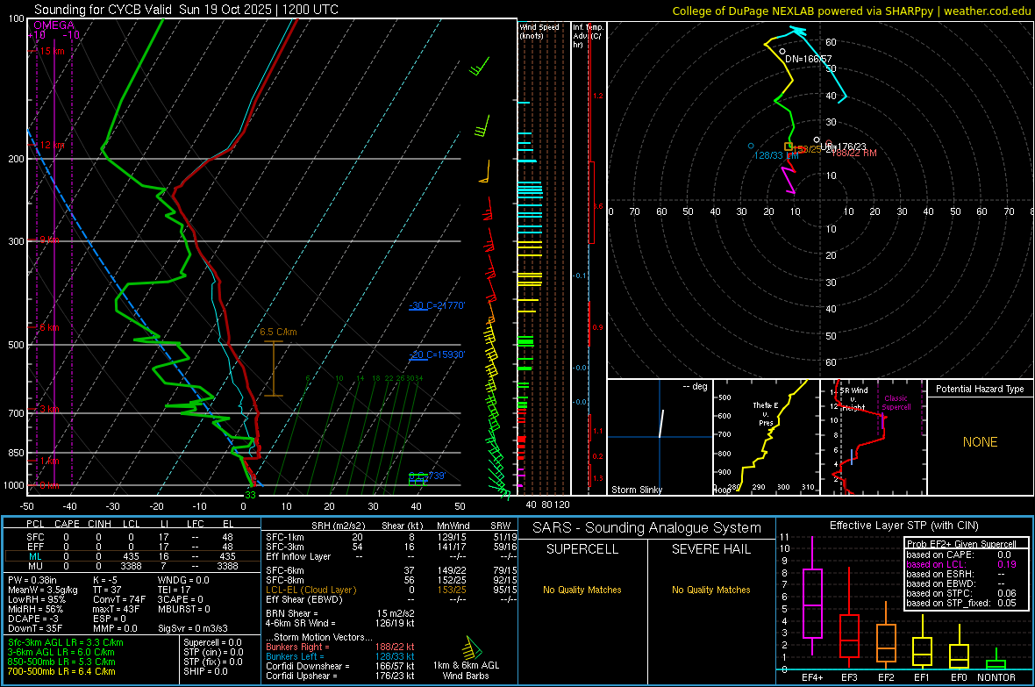
Task: Click the 'SEVERE HAIL' SARS column header
Action: pos(711,549)
